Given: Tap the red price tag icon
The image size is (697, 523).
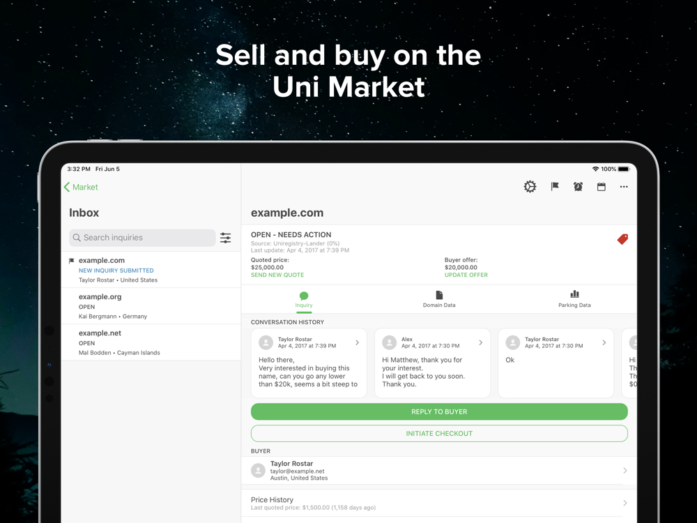Looking at the screenshot, I should [622, 239].
